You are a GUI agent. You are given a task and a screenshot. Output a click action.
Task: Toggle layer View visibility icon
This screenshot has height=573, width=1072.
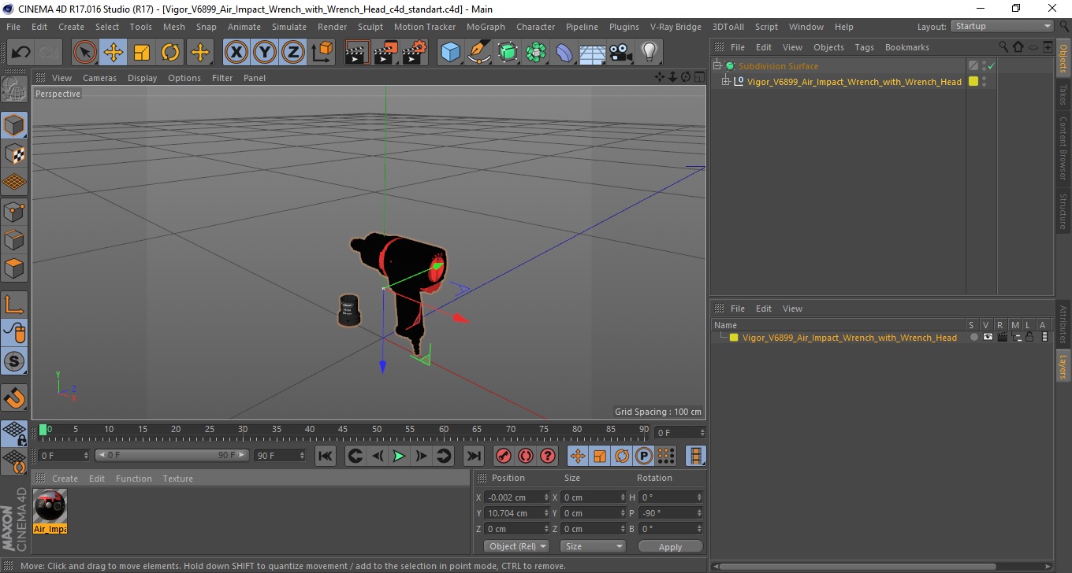tap(988, 337)
